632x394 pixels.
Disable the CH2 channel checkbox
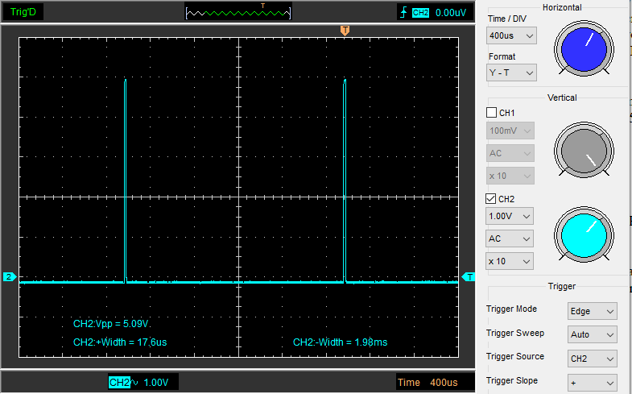[492, 199]
